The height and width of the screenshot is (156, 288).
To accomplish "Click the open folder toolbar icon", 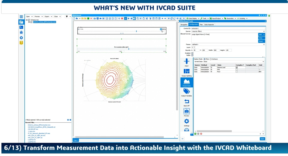I will click(x=77, y=18).
